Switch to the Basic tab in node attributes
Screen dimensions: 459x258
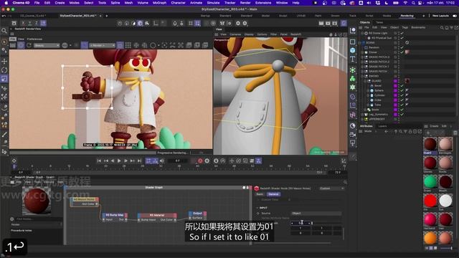click(260, 194)
